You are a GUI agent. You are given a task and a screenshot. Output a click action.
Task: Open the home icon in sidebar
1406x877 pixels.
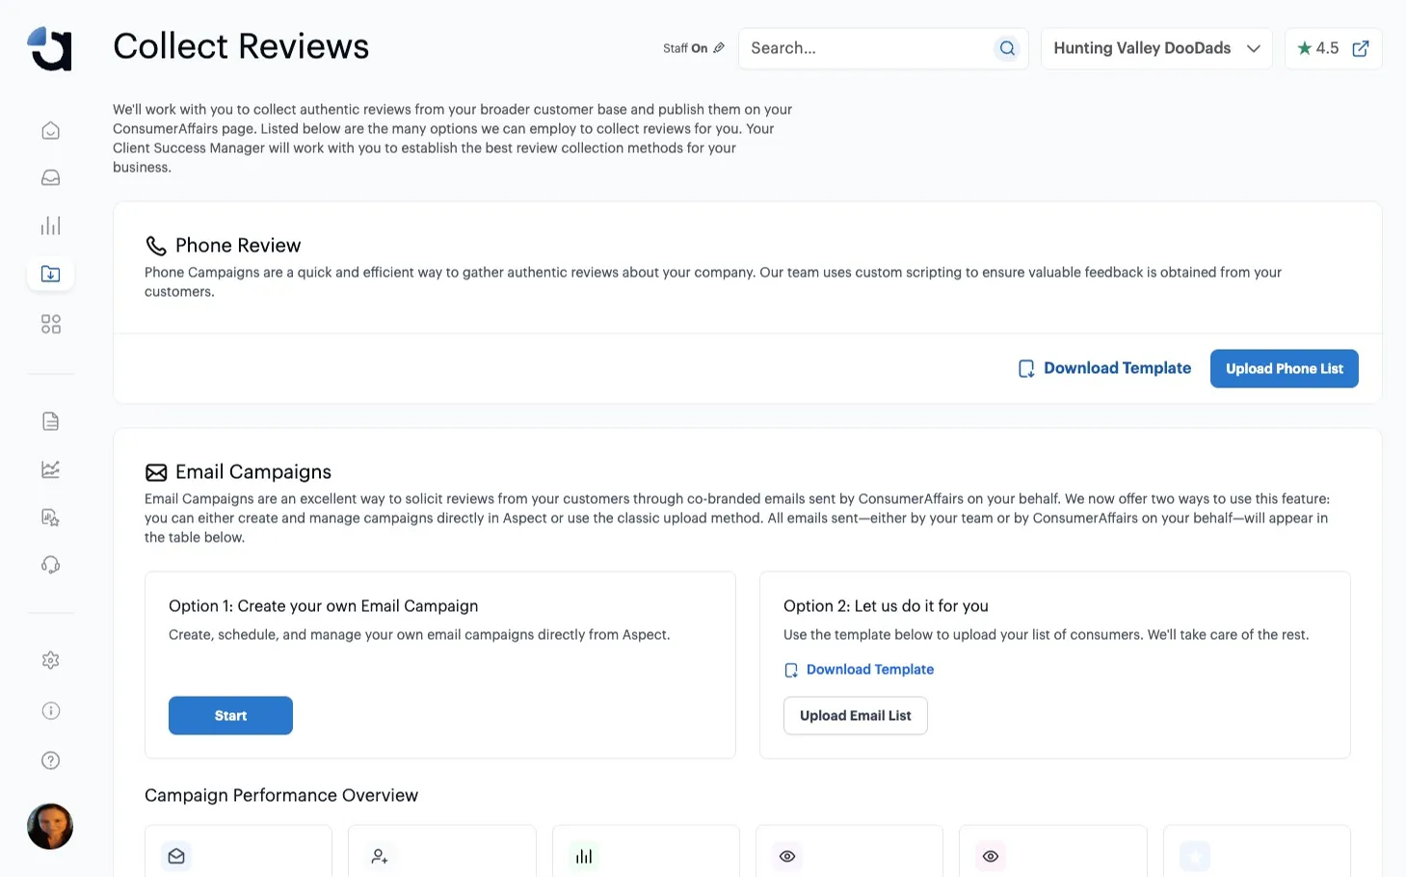pos(51,130)
